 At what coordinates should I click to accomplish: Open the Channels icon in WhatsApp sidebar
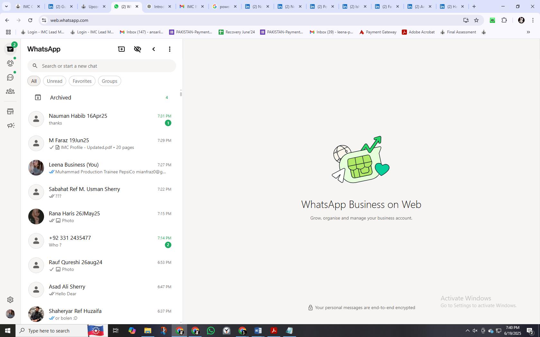[x=10, y=77]
